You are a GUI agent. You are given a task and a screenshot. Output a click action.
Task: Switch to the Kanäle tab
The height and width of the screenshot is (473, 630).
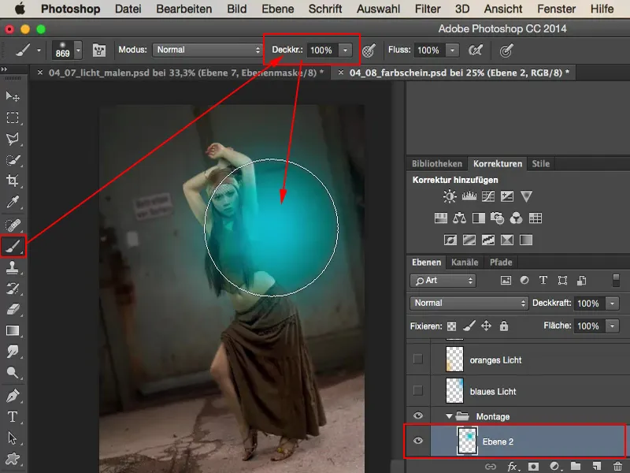pyautogui.click(x=465, y=263)
